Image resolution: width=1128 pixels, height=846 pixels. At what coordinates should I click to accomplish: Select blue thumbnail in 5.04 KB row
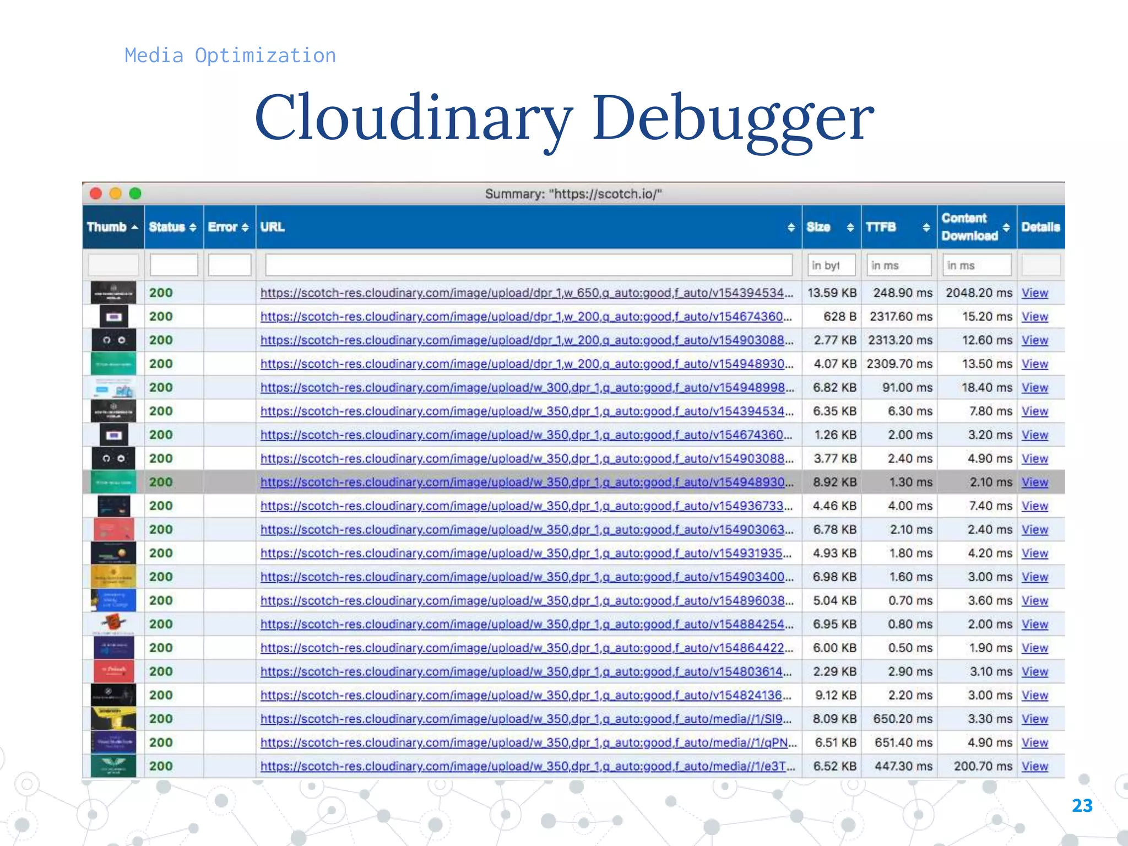pos(113,601)
